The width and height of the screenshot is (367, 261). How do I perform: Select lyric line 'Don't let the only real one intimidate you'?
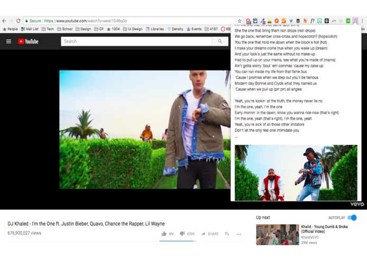pyautogui.click(x=267, y=130)
